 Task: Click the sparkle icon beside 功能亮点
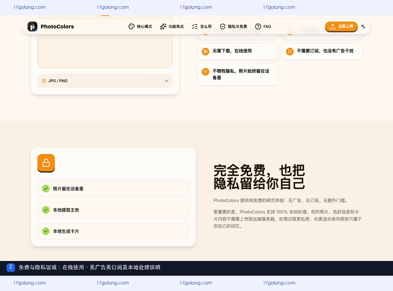[163, 26]
